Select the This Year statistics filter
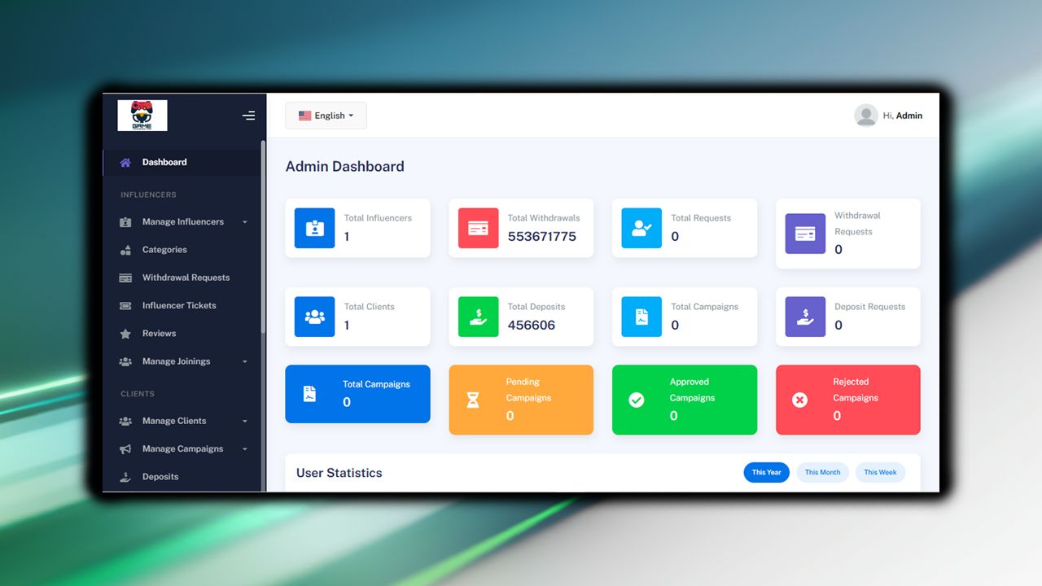1042x586 pixels. coord(766,472)
